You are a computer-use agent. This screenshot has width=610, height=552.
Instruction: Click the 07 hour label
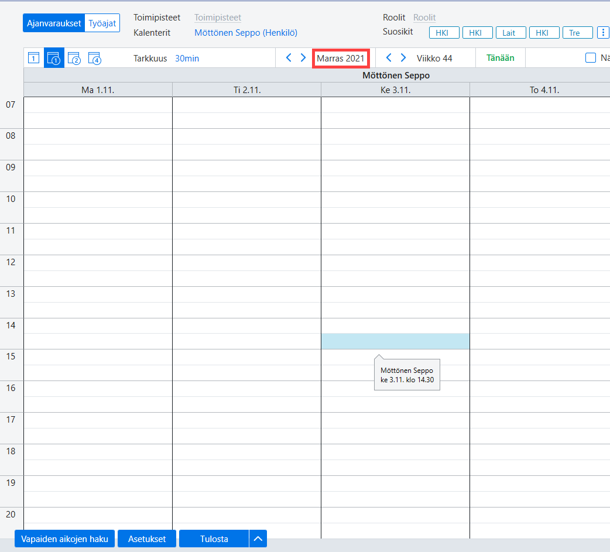[11, 105]
